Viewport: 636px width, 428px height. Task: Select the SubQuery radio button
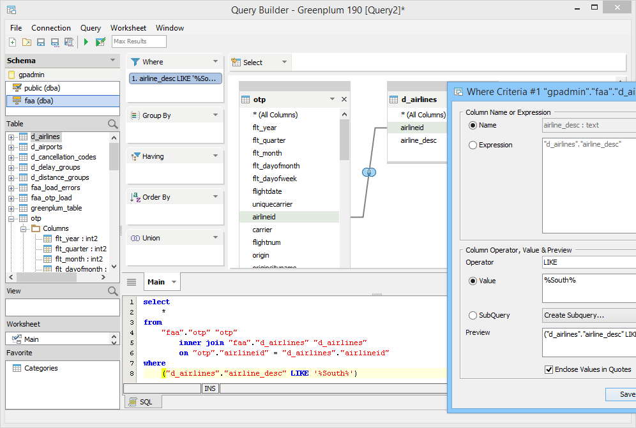(x=473, y=315)
